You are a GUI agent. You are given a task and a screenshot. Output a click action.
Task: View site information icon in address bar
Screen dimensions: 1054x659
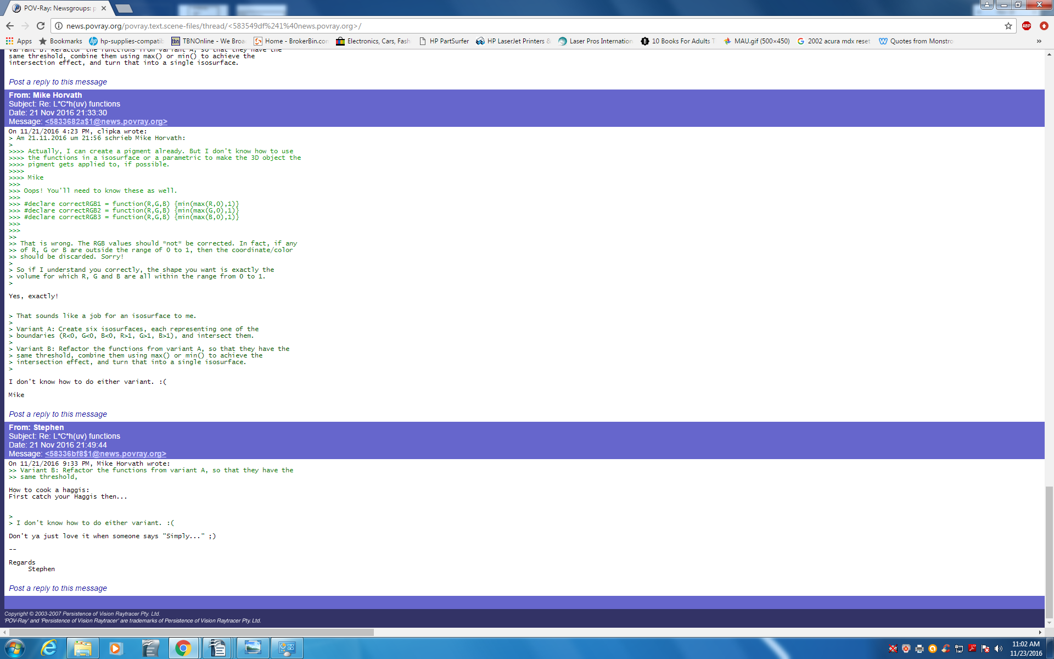(59, 26)
